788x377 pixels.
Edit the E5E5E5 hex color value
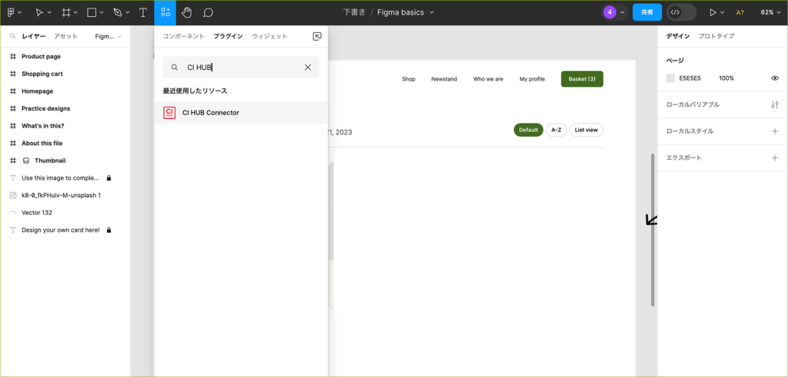(690, 78)
